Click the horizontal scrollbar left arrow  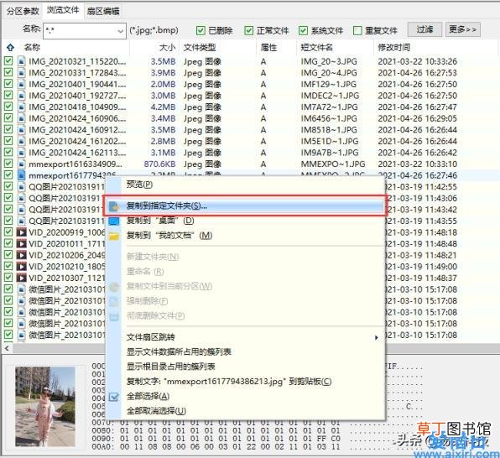7,348
